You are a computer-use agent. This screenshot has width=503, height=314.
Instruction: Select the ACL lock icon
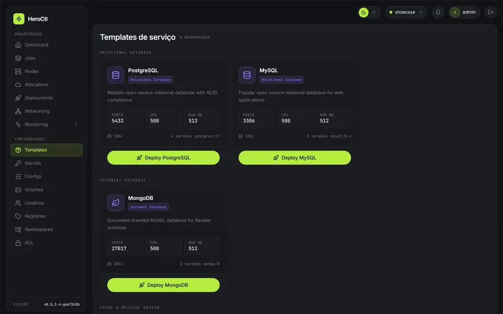tap(18, 242)
